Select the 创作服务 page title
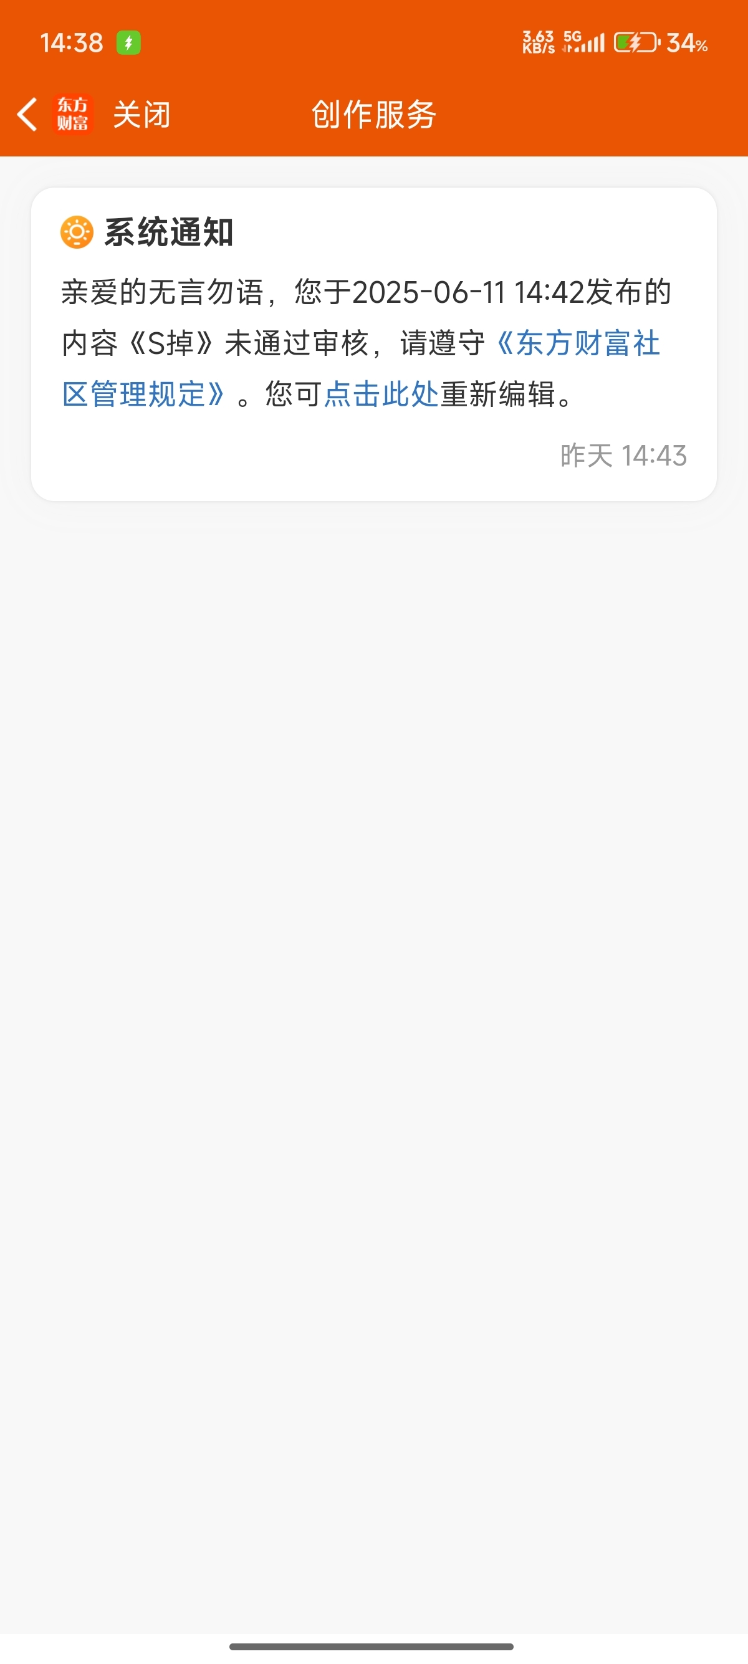 point(373,115)
